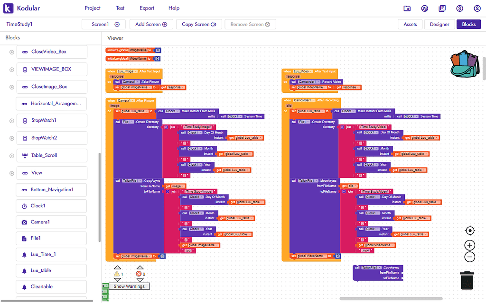
Task: Click the center workspace crosshair icon
Action: point(469,231)
